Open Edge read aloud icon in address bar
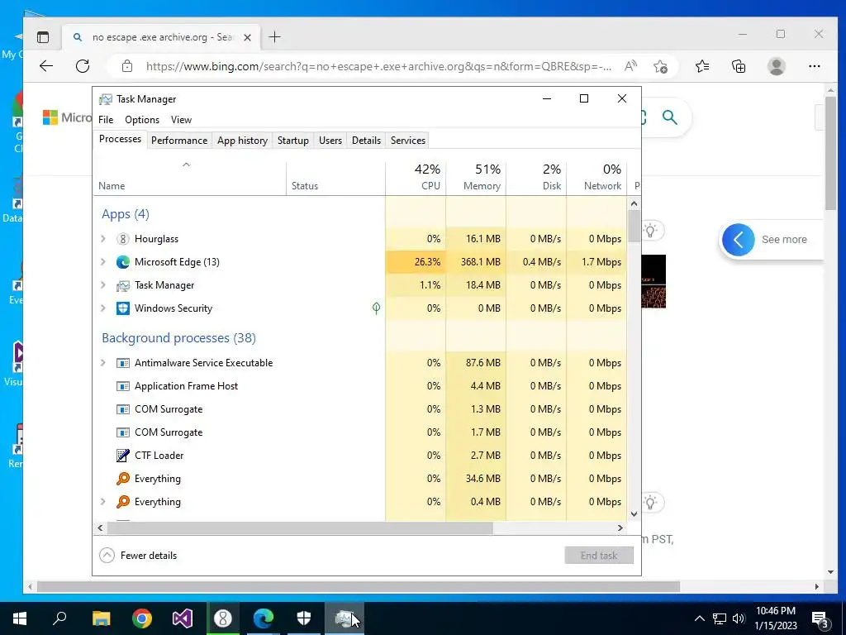This screenshot has height=635, width=846. pyautogui.click(x=630, y=66)
